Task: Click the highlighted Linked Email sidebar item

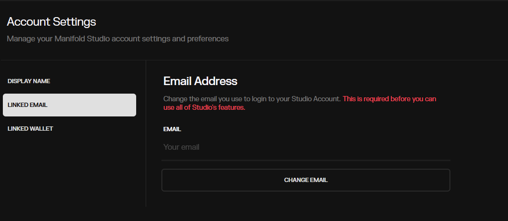Action: (x=69, y=105)
